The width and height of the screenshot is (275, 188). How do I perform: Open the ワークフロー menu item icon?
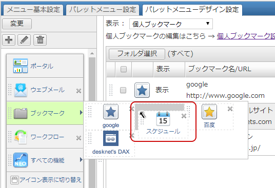click(x=21, y=137)
